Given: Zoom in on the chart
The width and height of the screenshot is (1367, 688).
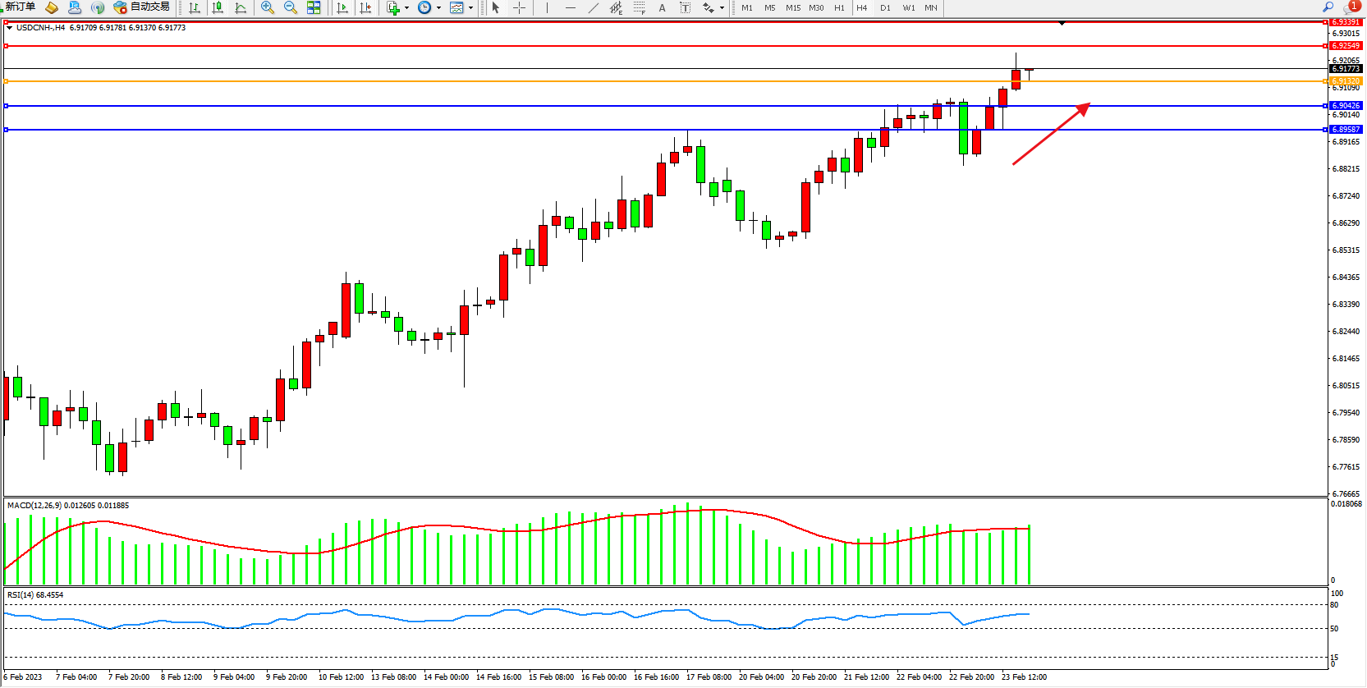Looking at the screenshot, I should point(268,7).
